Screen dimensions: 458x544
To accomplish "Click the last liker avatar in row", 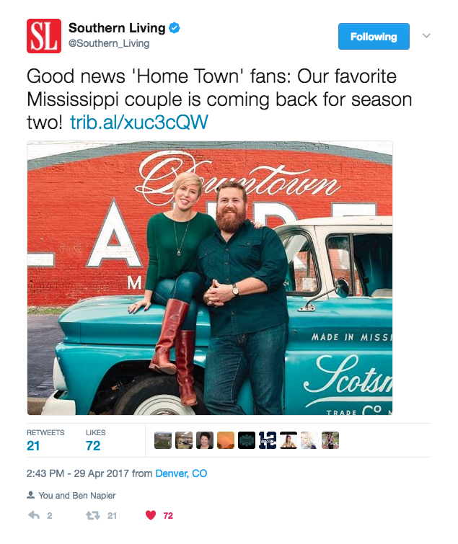I will [330, 440].
